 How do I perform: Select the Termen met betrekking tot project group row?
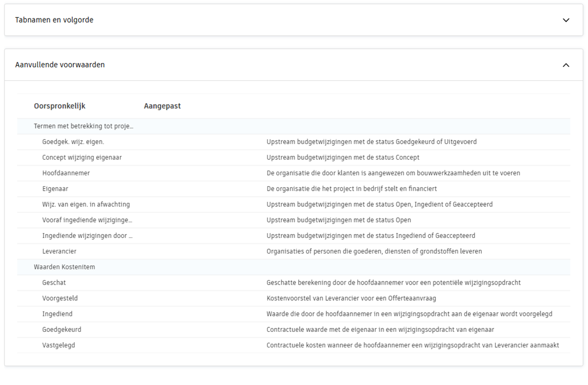coord(83,126)
